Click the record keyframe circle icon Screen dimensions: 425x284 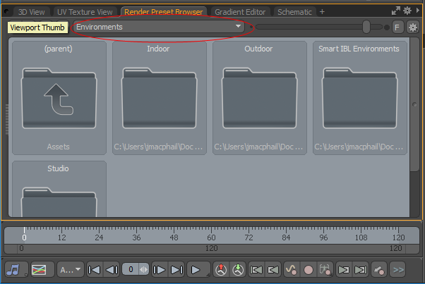[308, 269]
